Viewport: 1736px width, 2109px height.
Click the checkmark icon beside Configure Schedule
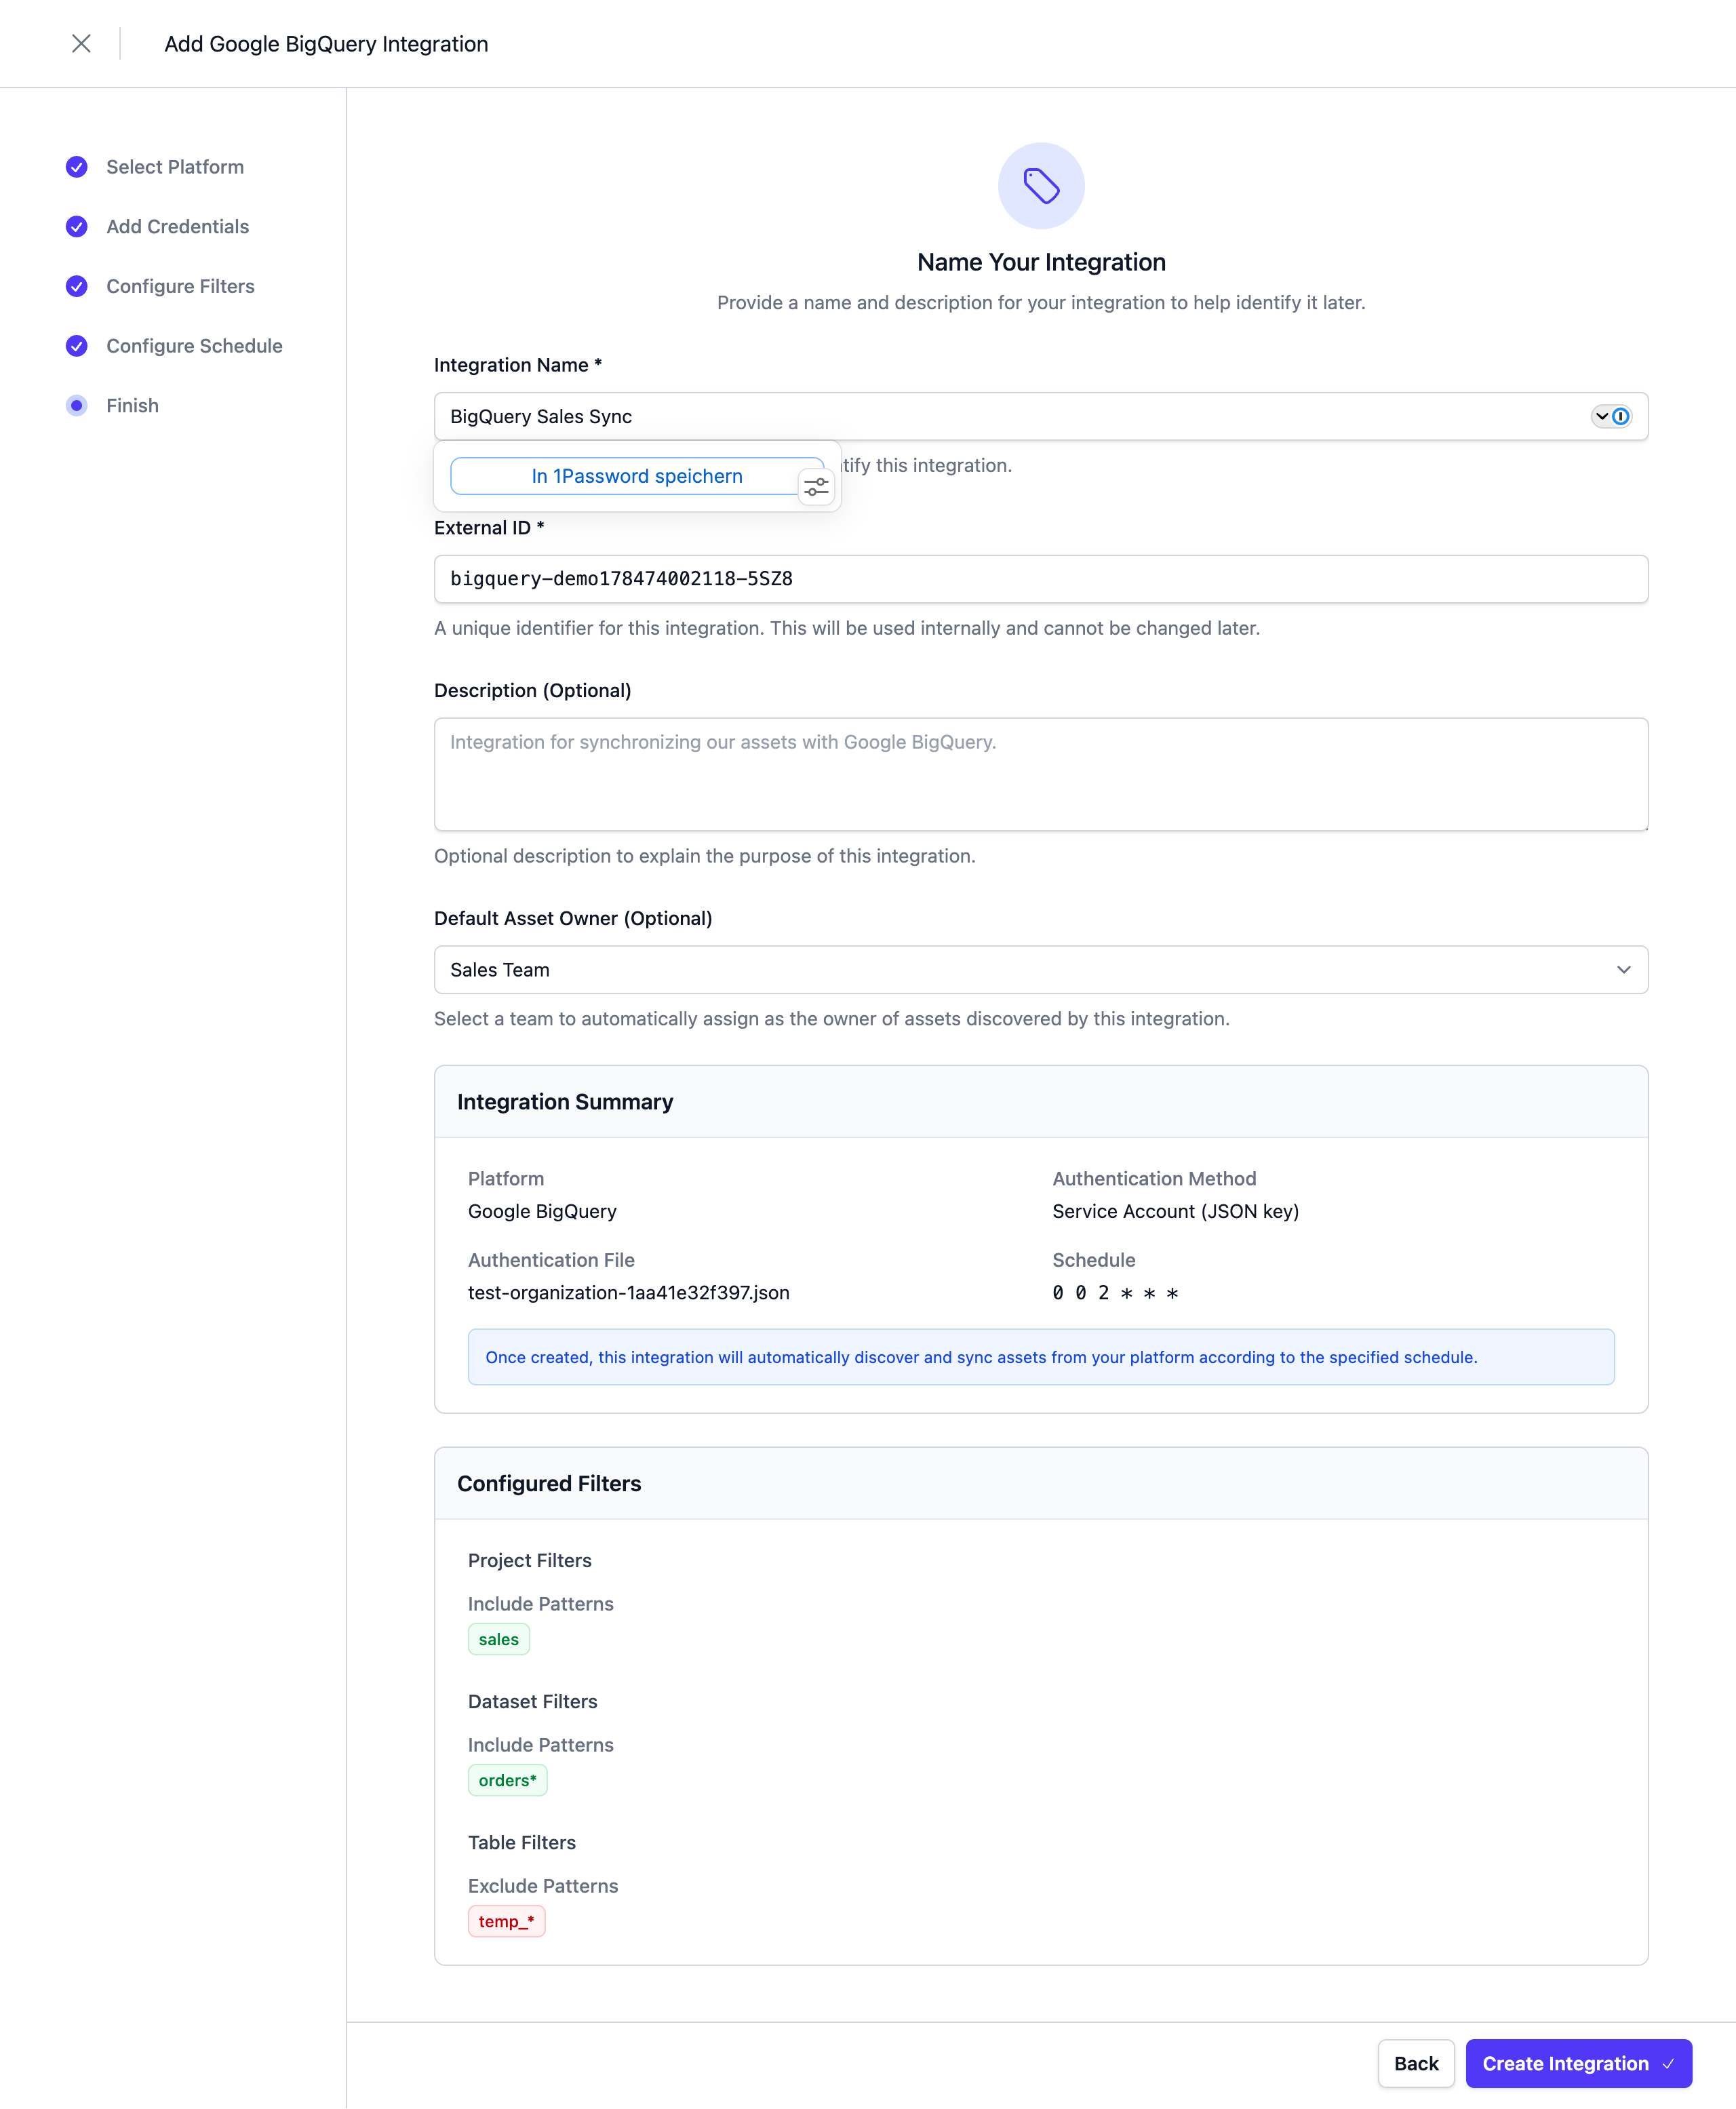(x=77, y=346)
